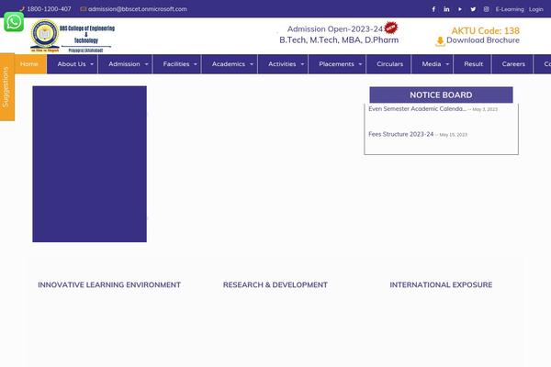The image size is (551, 367).
Task: Expand the Placements dropdown arrow
Action: pos(360,64)
